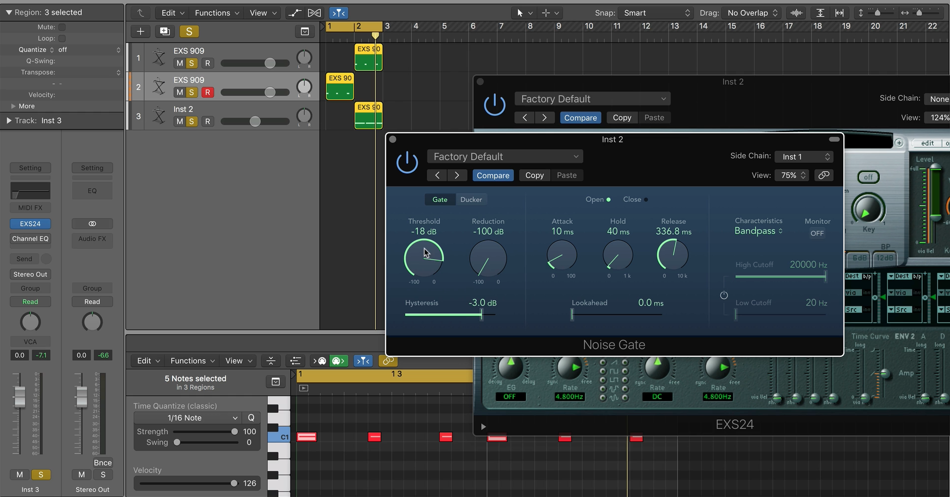Open the main View menu
Viewport: 950px width, 497px height.
pyautogui.click(x=262, y=13)
